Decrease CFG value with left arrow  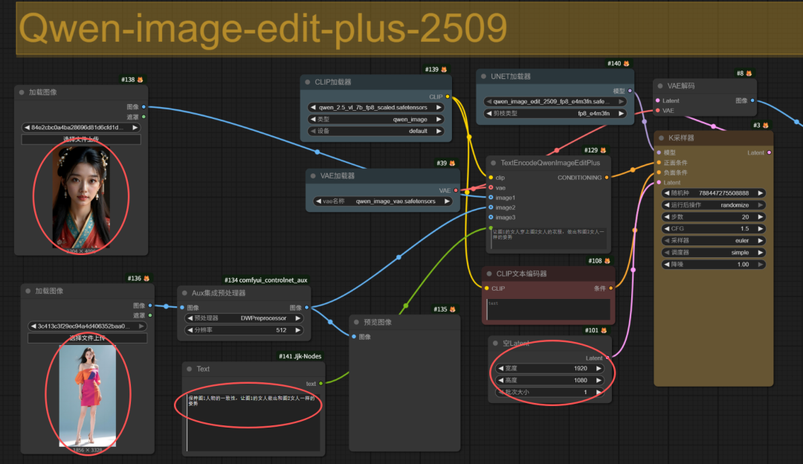tap(667, 229)
